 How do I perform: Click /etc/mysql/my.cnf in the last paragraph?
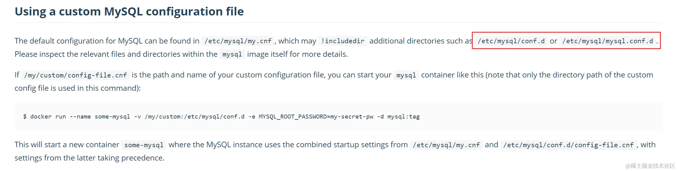click(x=446, y=145)
